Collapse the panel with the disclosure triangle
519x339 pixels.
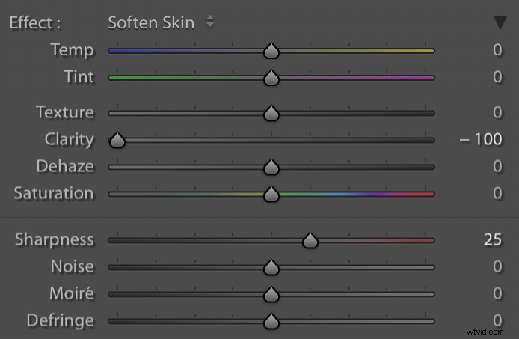coord(500,22)
